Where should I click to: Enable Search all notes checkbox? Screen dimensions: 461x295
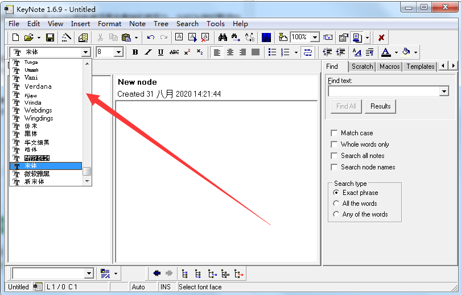pos(334,156)
